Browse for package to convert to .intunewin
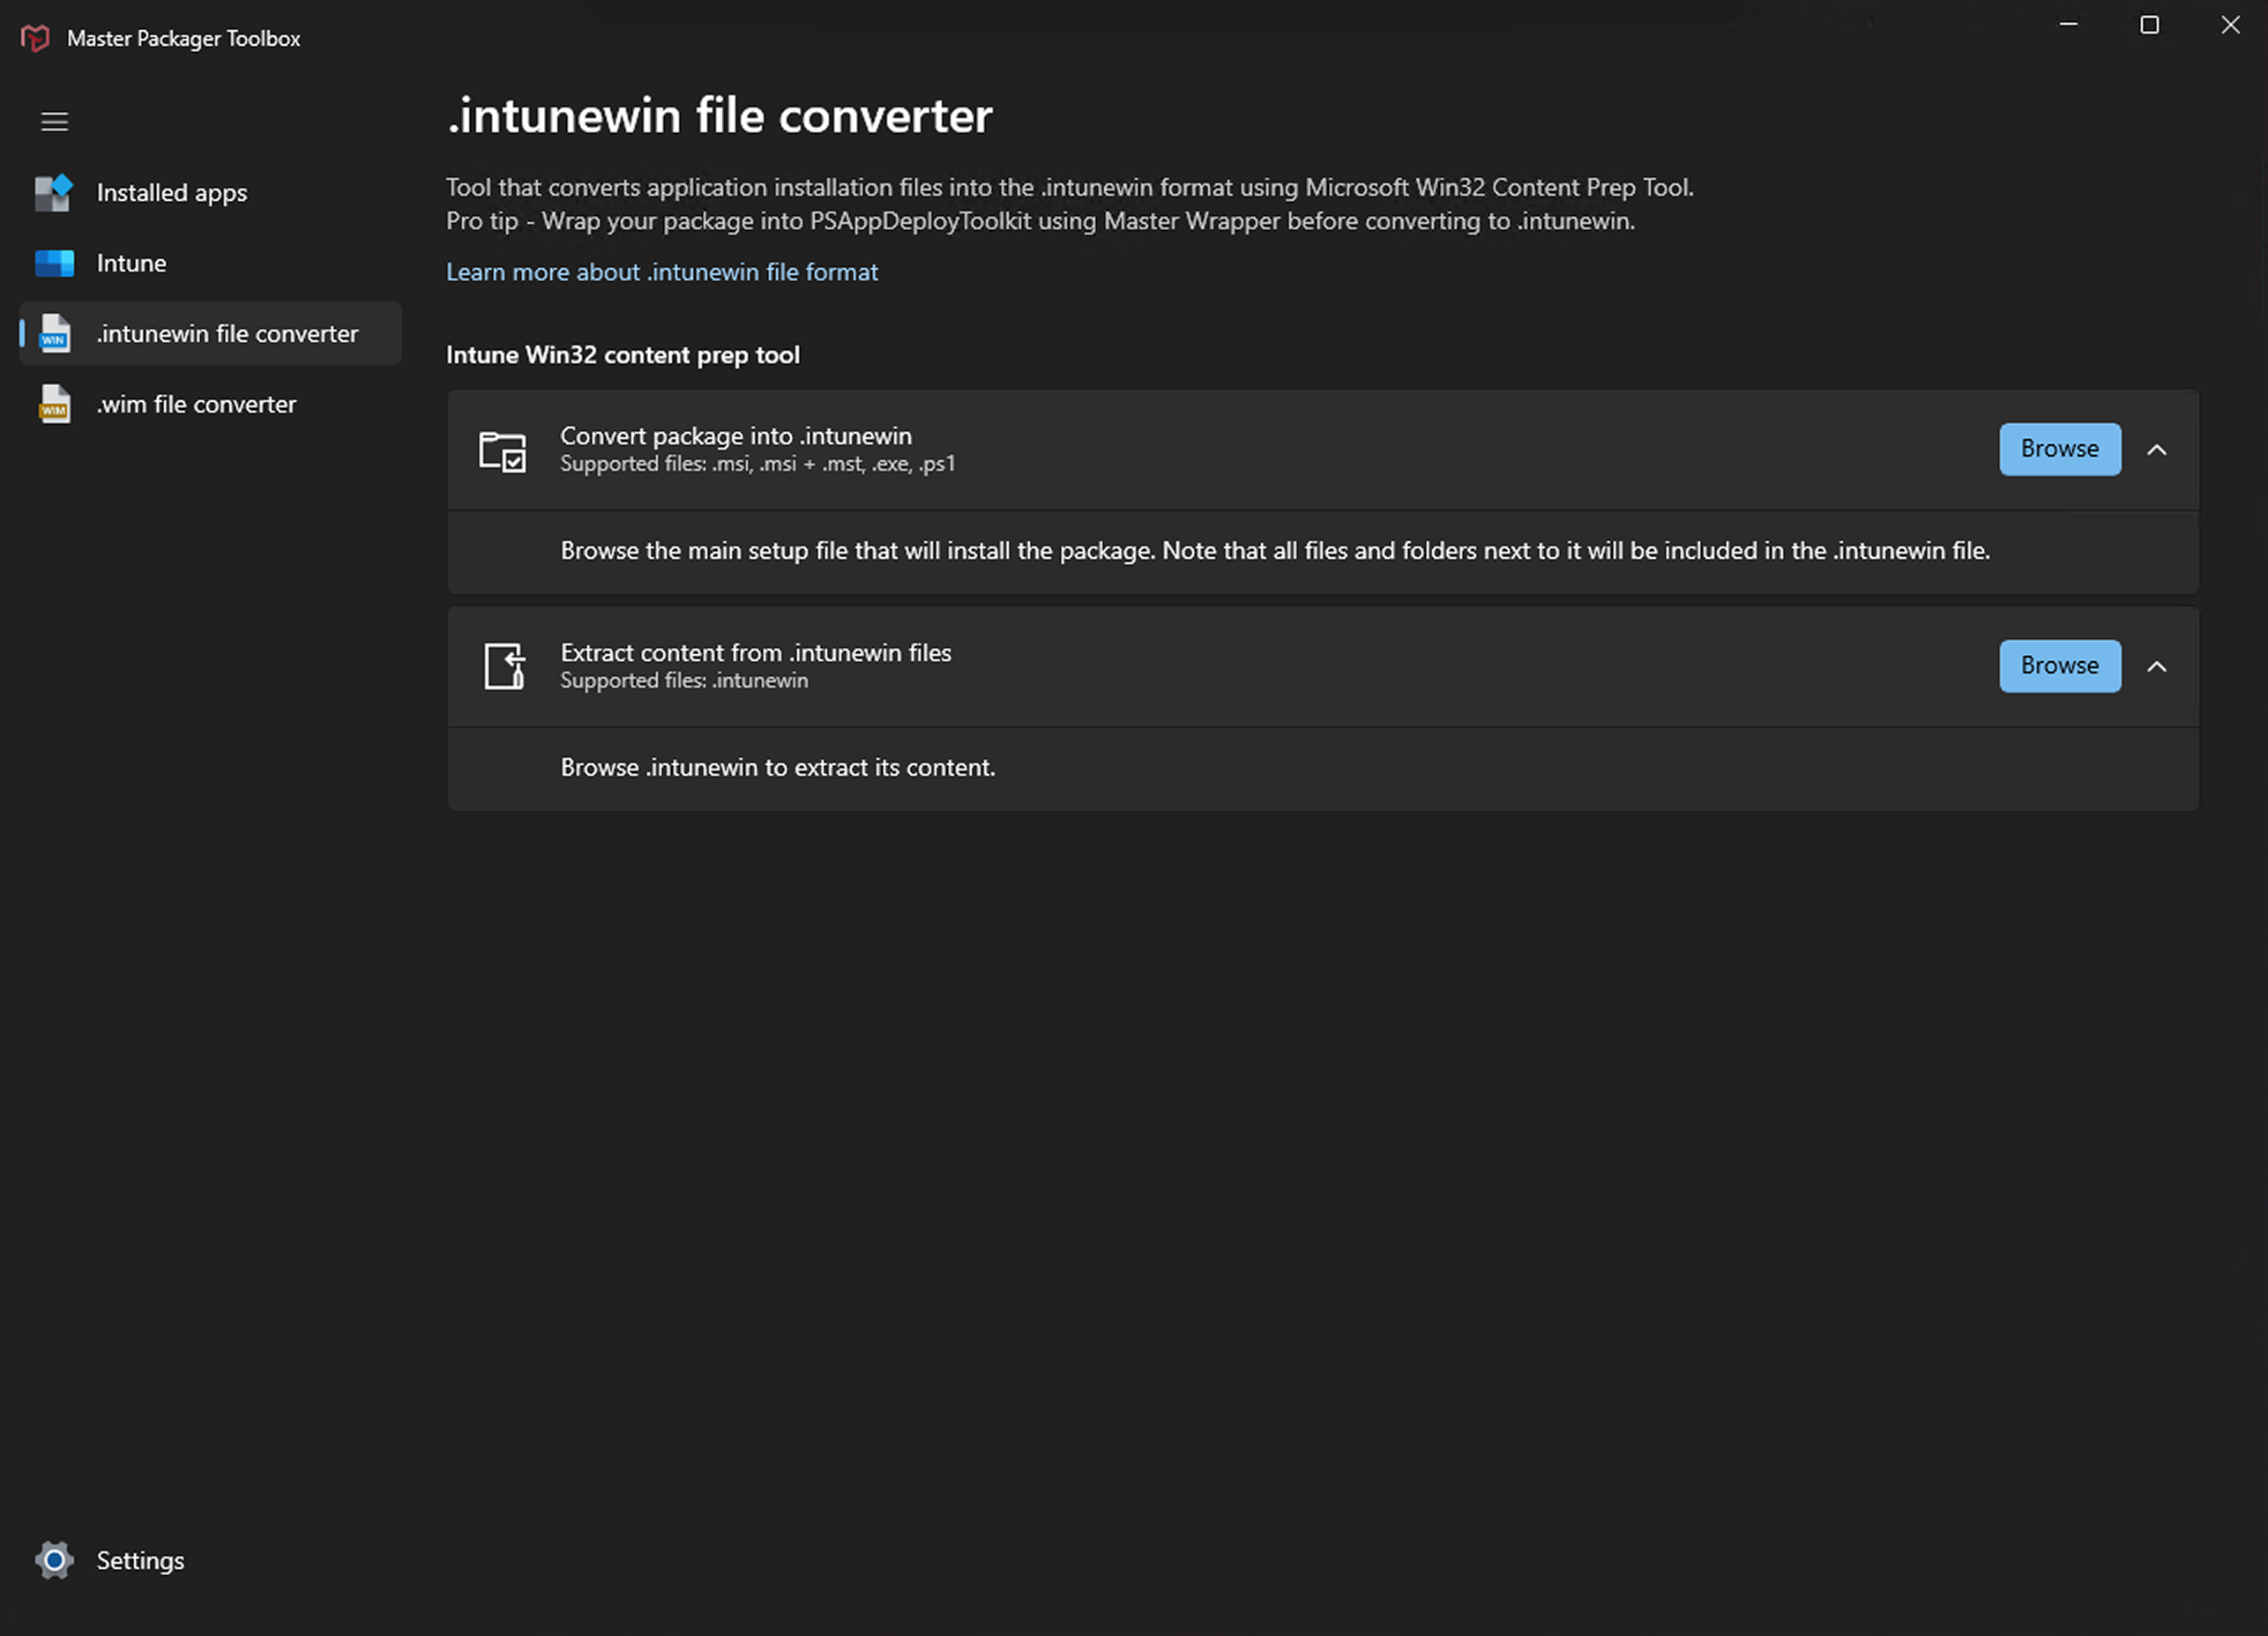This screenshot has width=2268, height=1636. tap(2059, 450)
